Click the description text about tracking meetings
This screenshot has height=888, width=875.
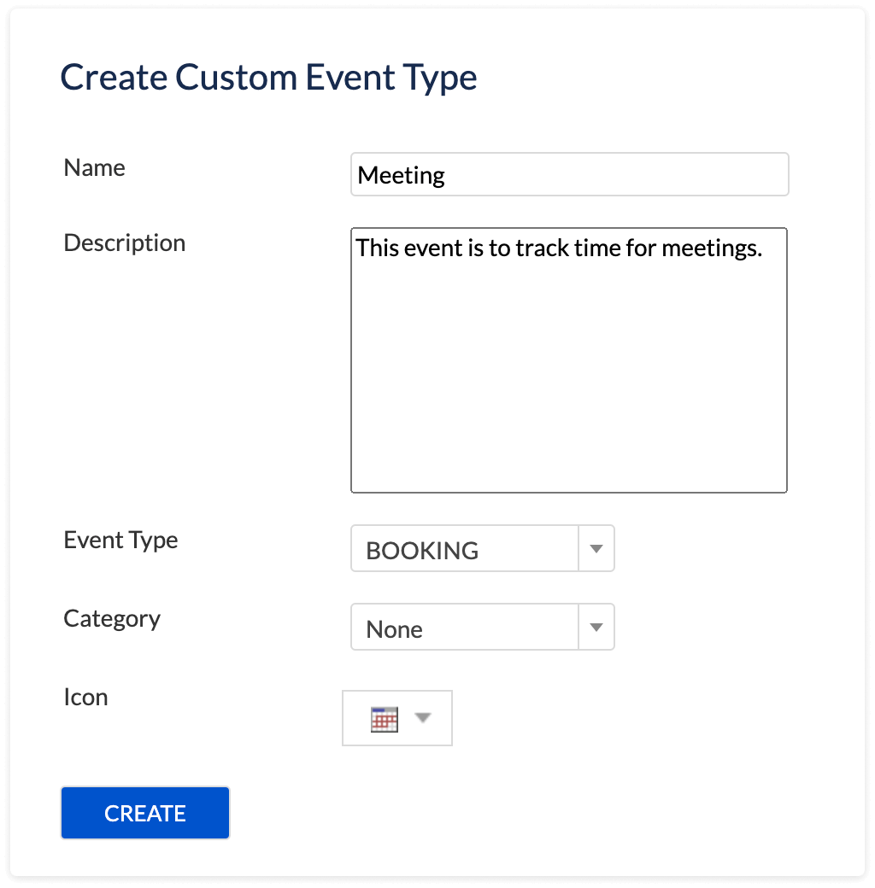pos(559,248)
